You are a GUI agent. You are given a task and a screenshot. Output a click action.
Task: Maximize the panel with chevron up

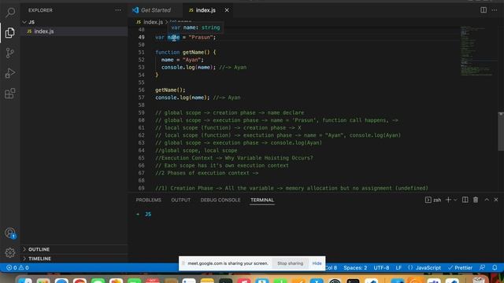click(487, 200)
